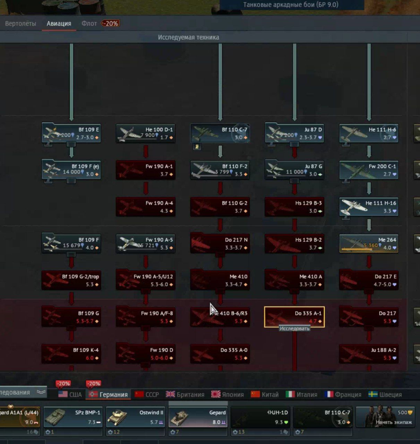Select the locked Fw 190 A-4 card
420x444 pixels.
pyautogui.click(x=146, y=207)
